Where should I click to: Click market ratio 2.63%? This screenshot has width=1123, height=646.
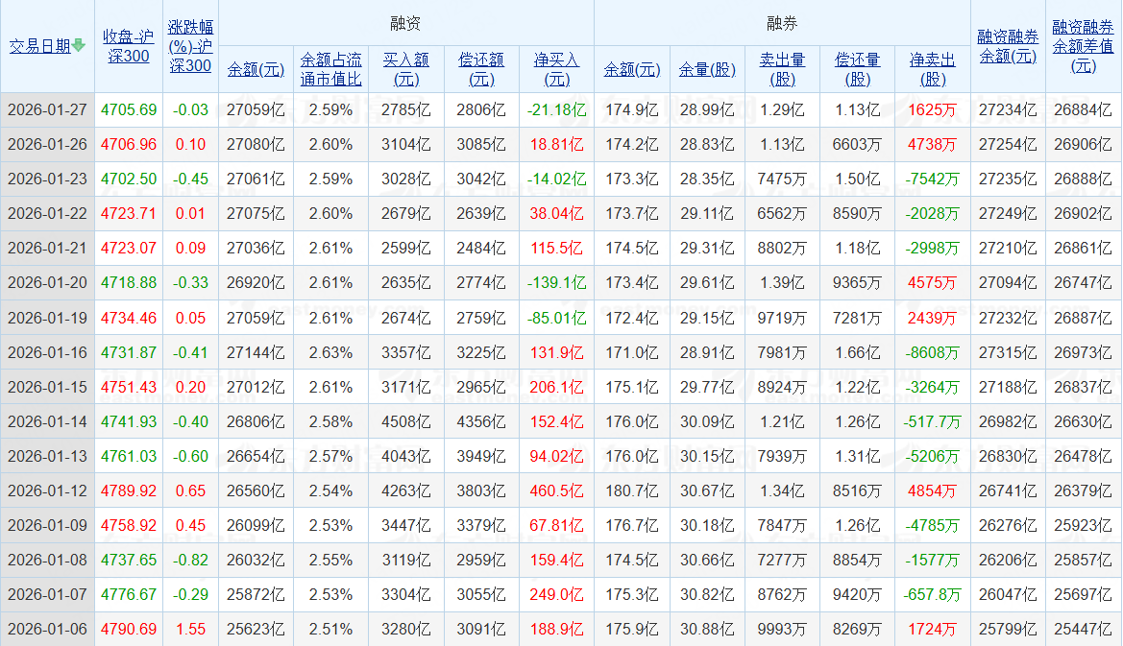click(330, 352)
